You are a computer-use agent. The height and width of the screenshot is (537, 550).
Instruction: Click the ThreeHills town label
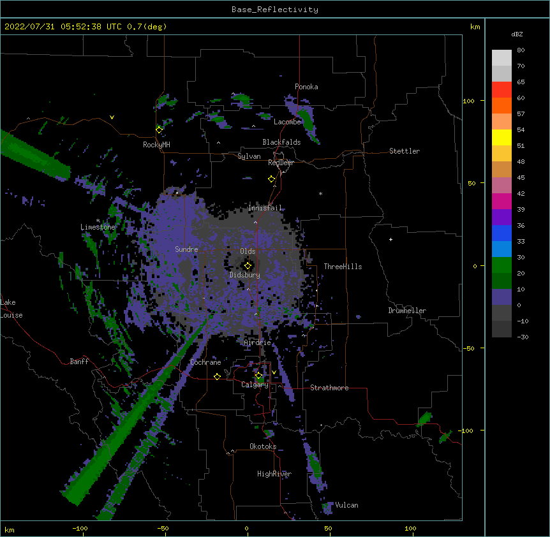pyautogui.click(x=343, y=267)
